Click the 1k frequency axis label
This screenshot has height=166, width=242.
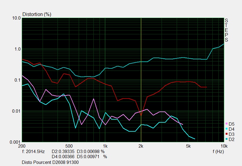105,146
